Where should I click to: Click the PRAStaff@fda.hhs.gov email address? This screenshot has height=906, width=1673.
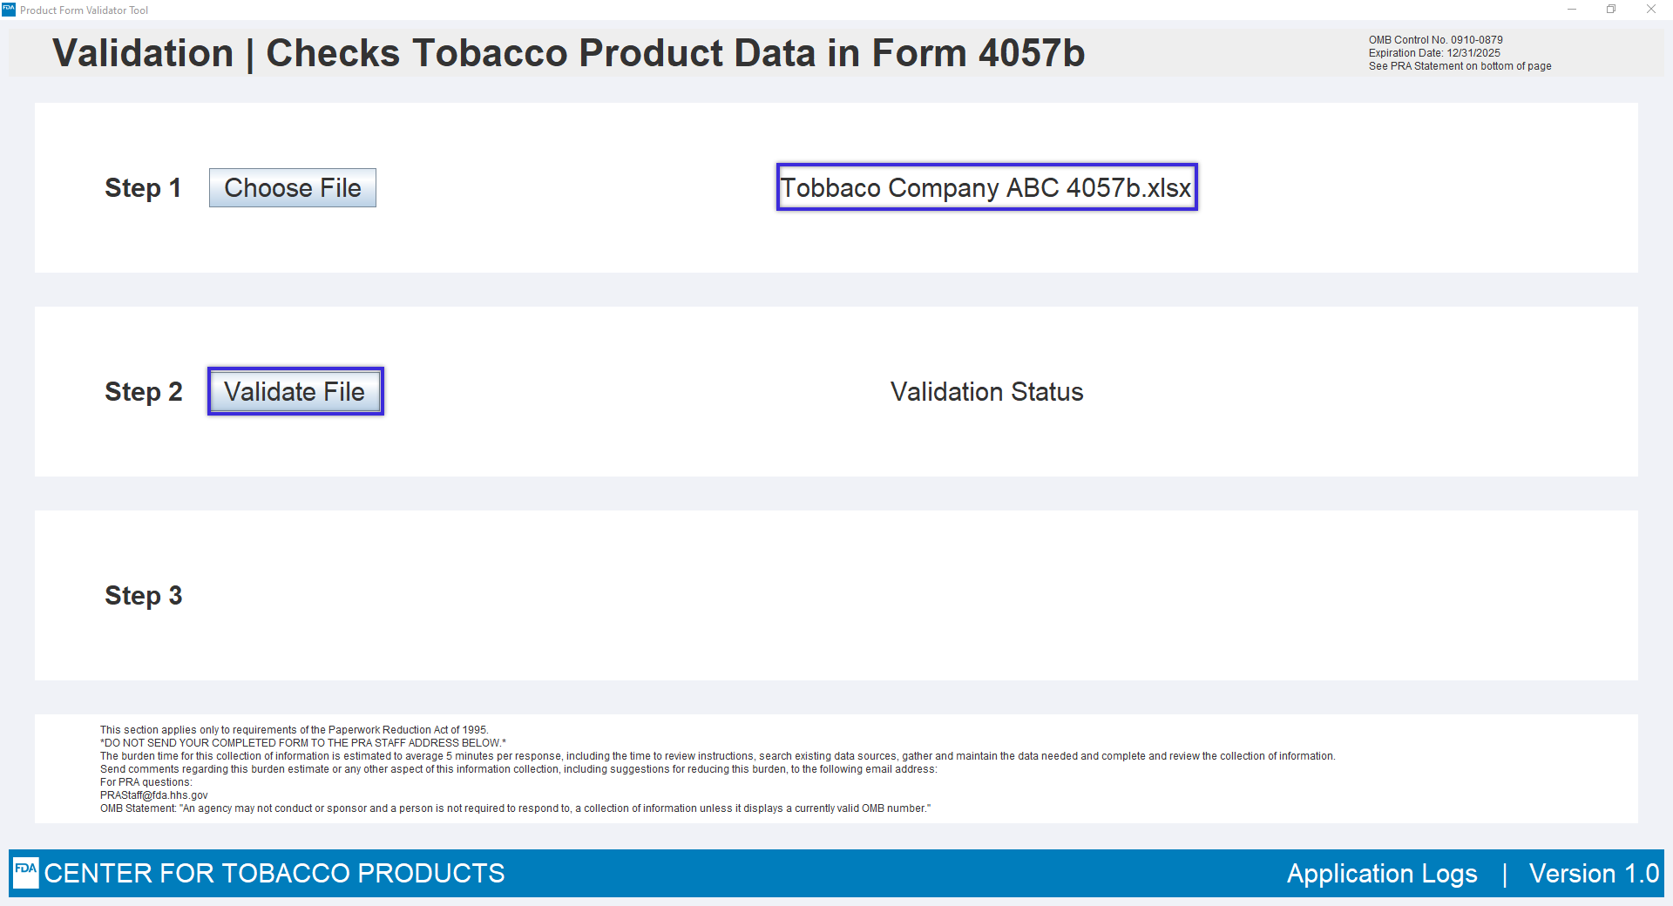[x=154, y=795]
